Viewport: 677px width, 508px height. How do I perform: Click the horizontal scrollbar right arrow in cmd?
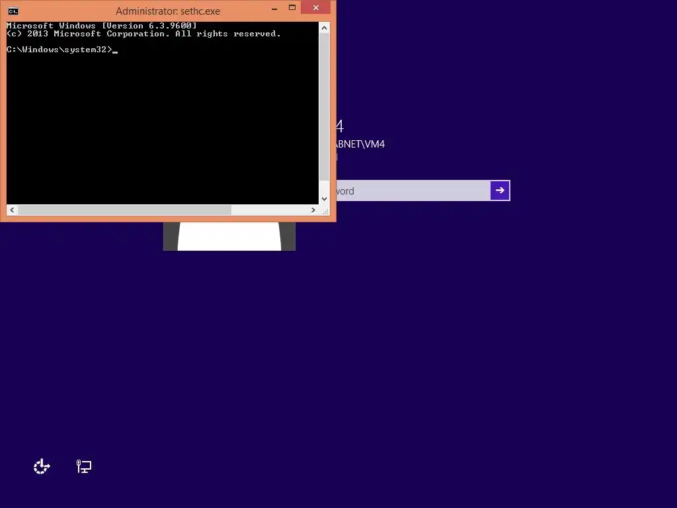point(313,210)
